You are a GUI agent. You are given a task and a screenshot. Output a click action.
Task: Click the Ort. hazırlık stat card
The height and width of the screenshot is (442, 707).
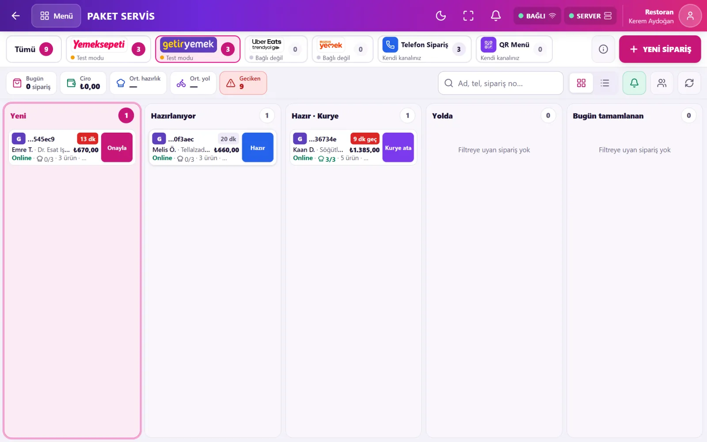click(138, 83)
